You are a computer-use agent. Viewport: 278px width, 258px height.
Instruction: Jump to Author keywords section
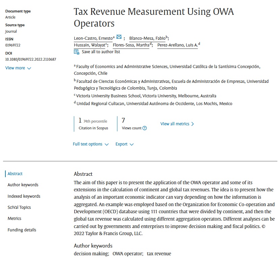coord(23,185)
